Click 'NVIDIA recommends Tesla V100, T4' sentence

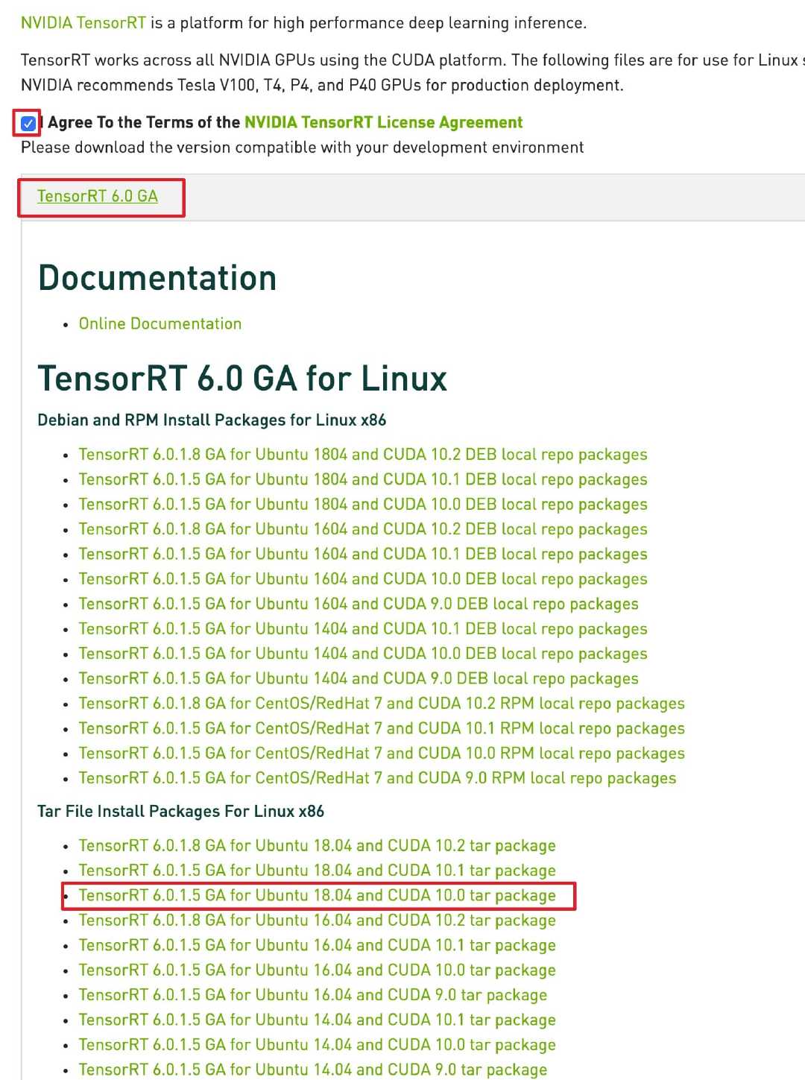pyautogui.click(x=322, y=85)
